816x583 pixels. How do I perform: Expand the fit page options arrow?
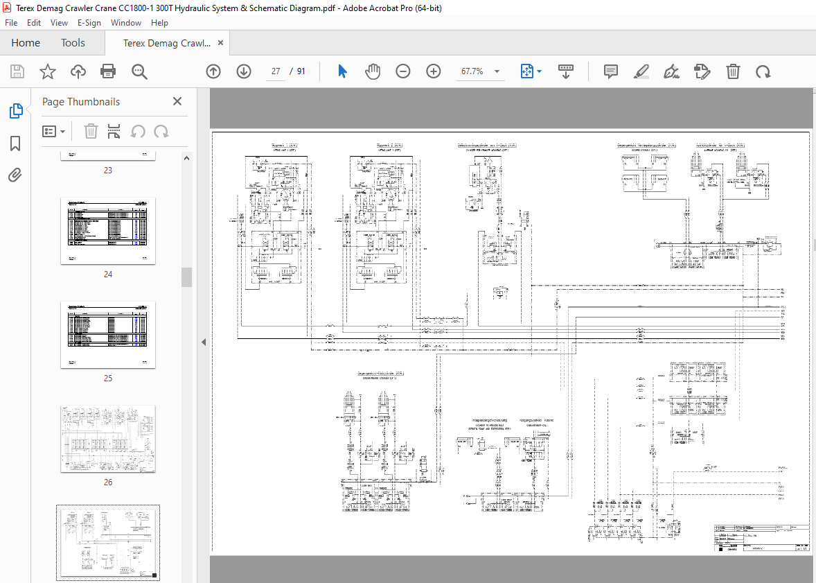(x=539, y=71)
